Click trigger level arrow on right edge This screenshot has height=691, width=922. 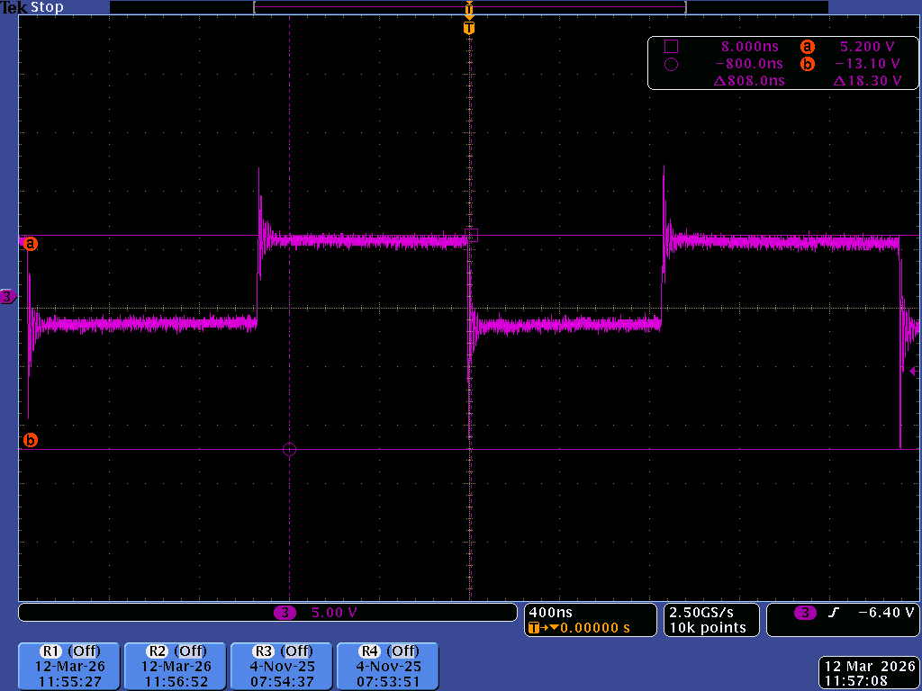pos(915,371)
